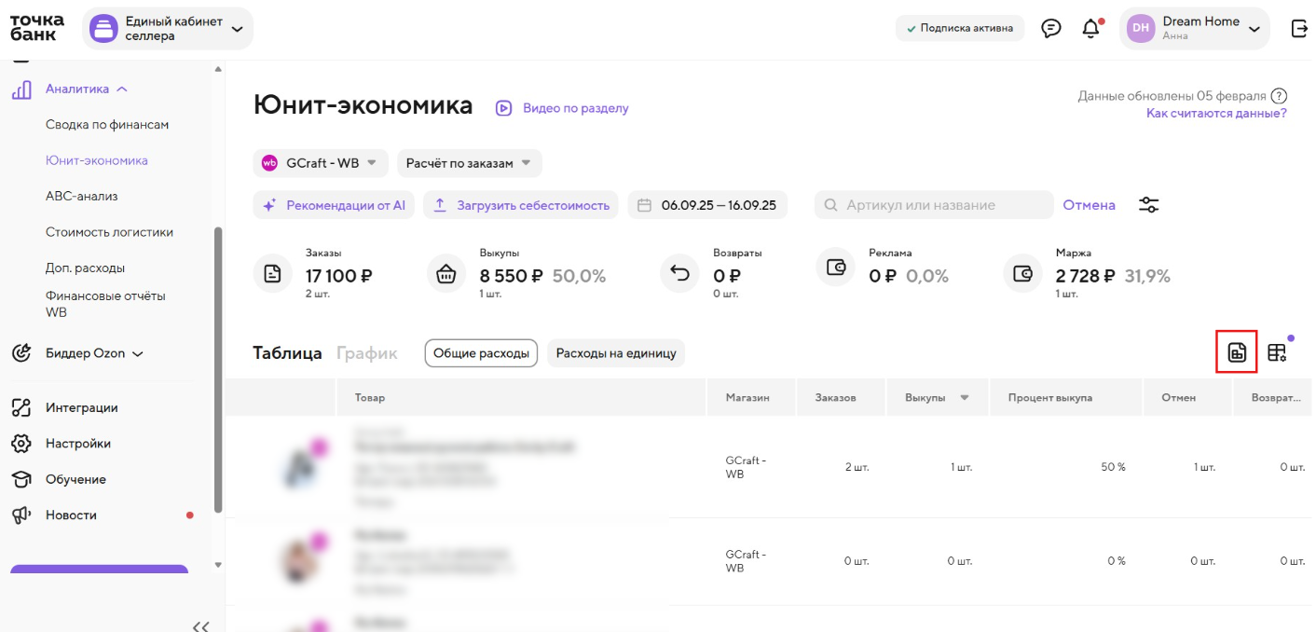Open notifications bell icon

point(1090,29)
